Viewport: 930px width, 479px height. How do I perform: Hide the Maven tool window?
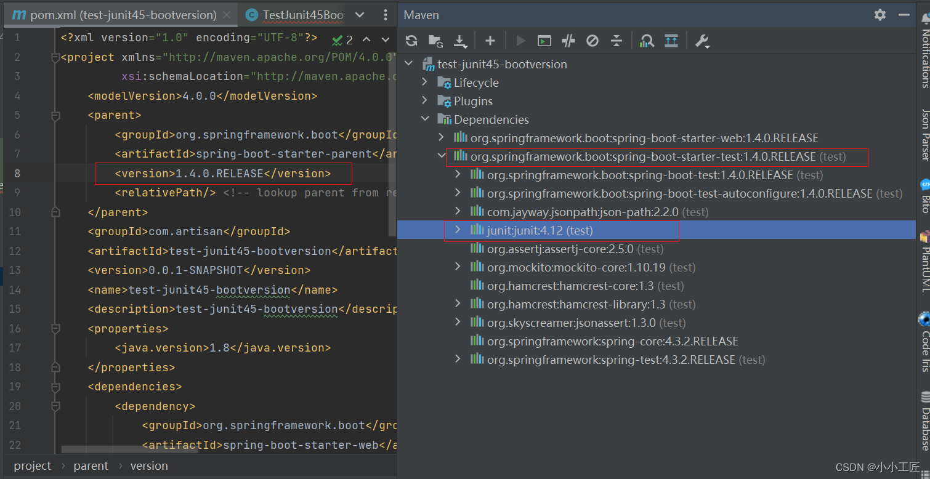click(904, 15)
